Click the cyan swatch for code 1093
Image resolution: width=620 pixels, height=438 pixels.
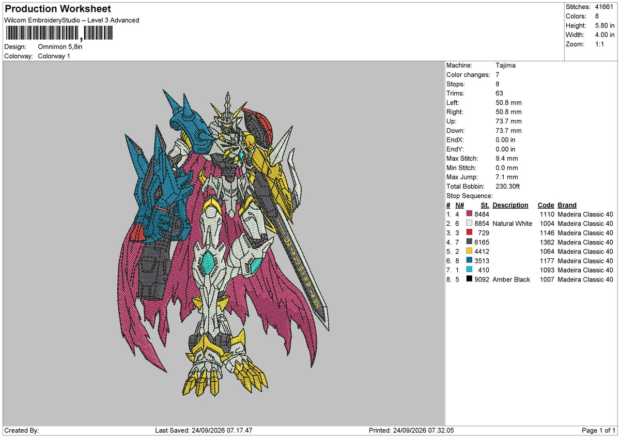click(x=469, y=270)
